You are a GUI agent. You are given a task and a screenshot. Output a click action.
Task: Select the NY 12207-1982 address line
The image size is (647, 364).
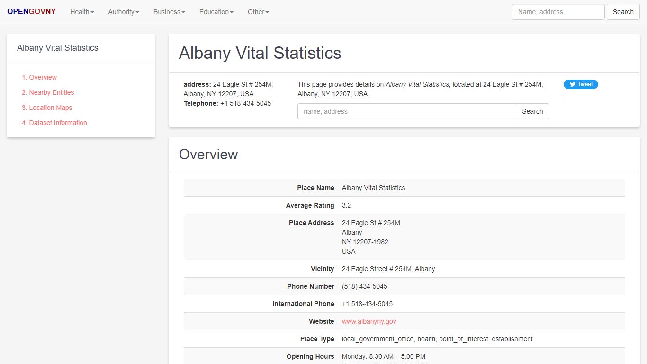[365, 242]
